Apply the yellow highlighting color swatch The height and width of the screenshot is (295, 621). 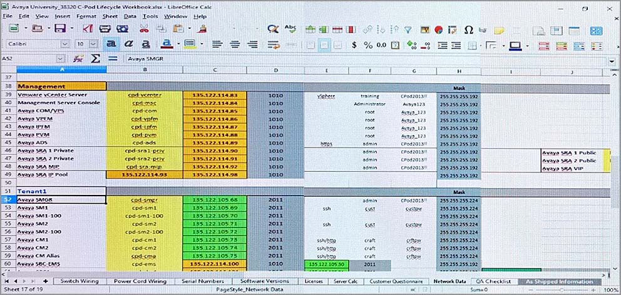[x=191, y=44]
